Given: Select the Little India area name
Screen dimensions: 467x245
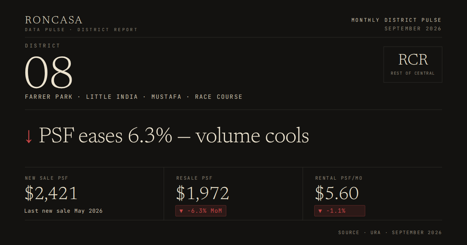Looking at the screenshot, I should (112, 97).
